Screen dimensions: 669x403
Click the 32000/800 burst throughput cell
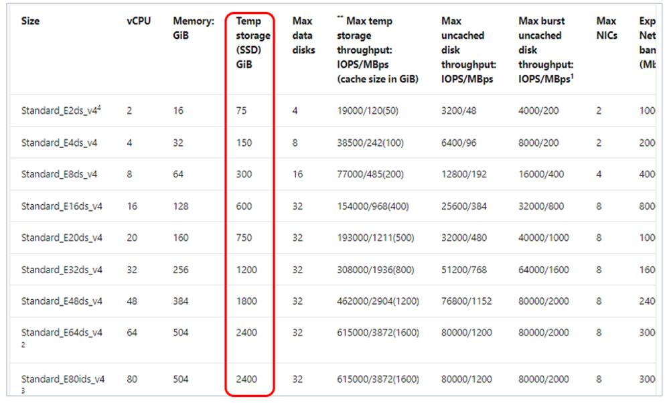[x=541, y=206]
